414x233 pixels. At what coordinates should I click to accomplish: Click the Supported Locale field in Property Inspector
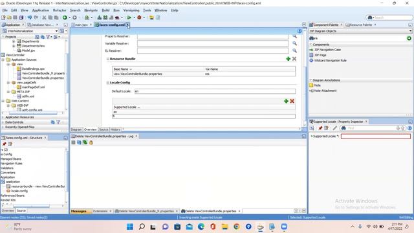point(376,137)
